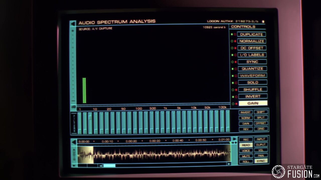The height and width of the screenshot is (180, 321).
Task: Click the play triangle right of timeline 0:01:00
Action: [234, 139]
